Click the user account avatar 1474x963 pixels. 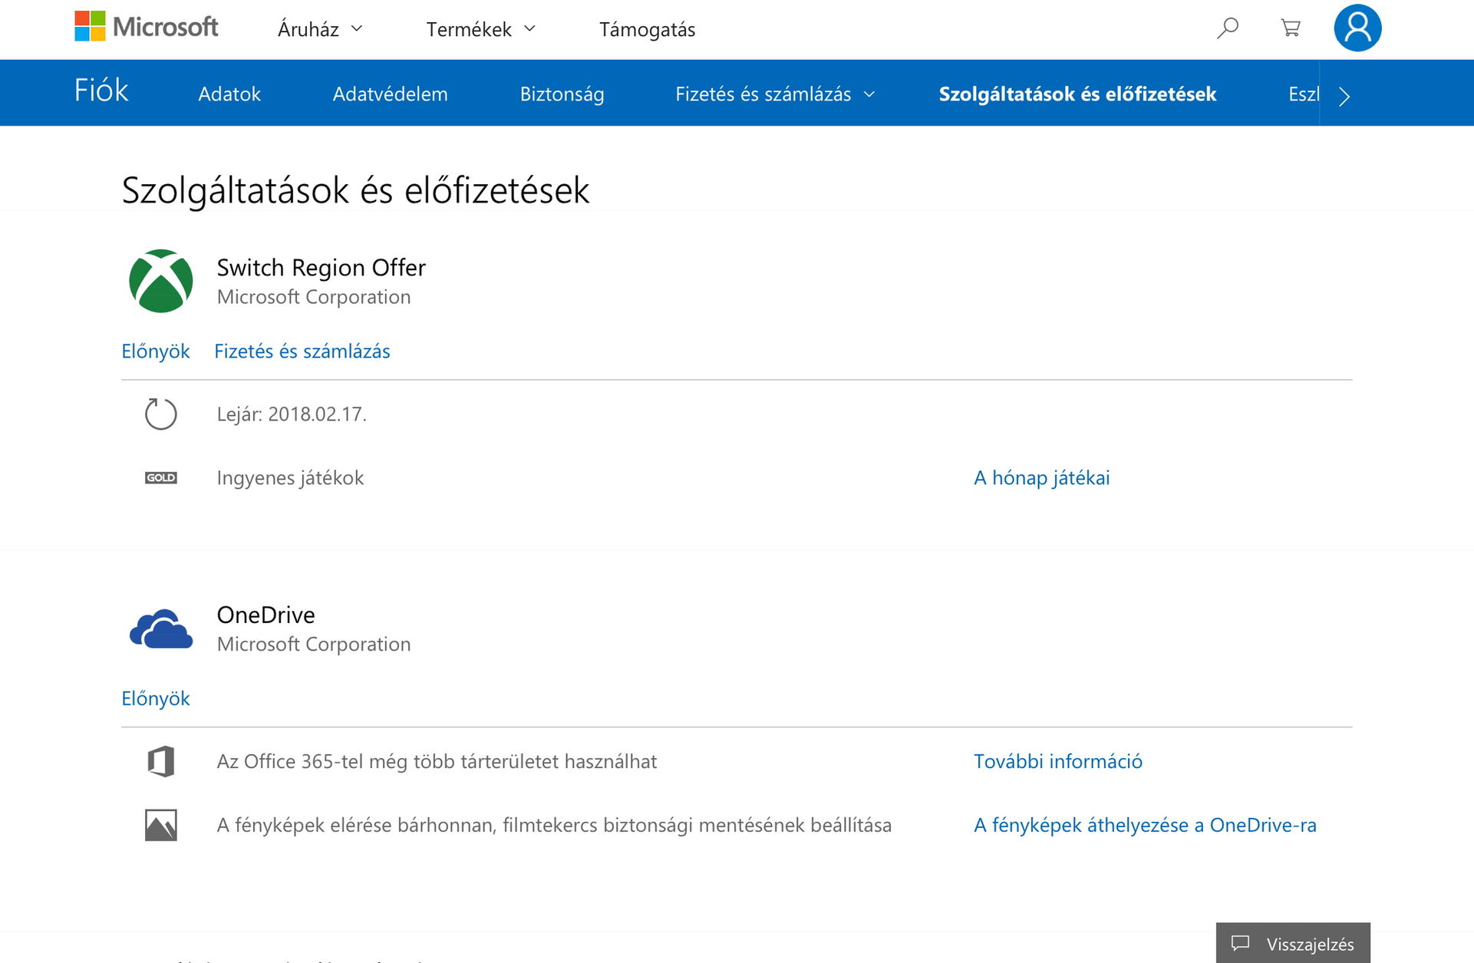coord(1357,28)
